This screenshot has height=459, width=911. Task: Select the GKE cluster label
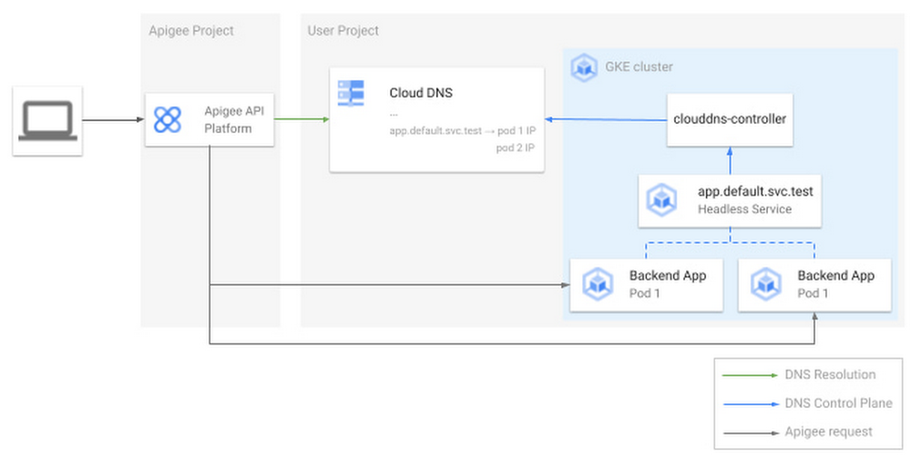point(640,66)
